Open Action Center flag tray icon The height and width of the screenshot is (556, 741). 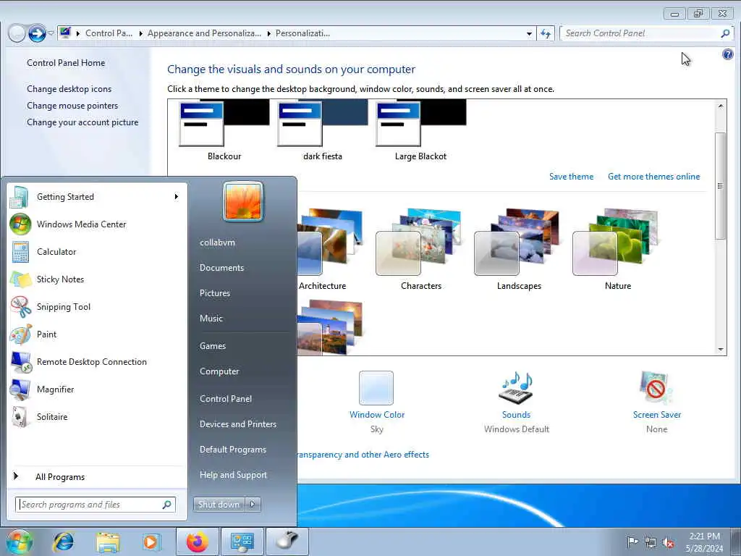click(x=632, y=542)
